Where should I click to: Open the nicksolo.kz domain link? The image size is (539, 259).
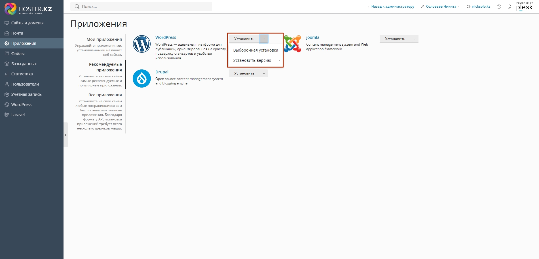tap(481, 7)
